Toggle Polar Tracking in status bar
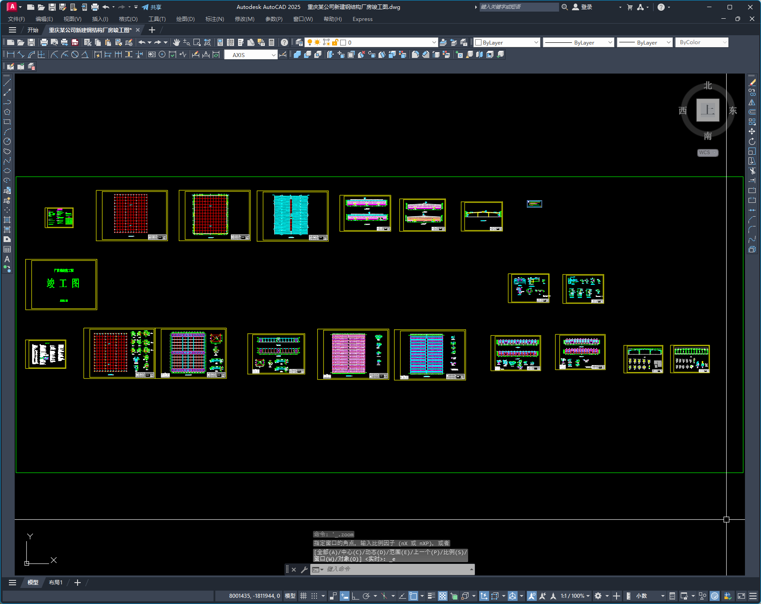The height and width of the screenshot is (604, 761). pos(366,596)
